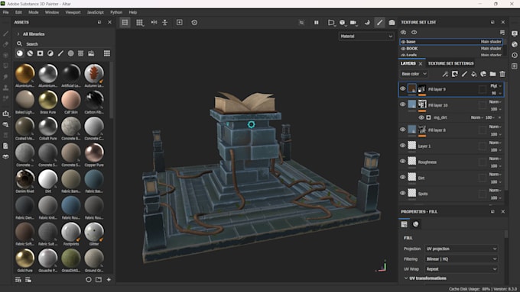Toggle vertical symmetry icon in toolbar
The width and height of the screenshot is (520, 292).
click(165, 22)
